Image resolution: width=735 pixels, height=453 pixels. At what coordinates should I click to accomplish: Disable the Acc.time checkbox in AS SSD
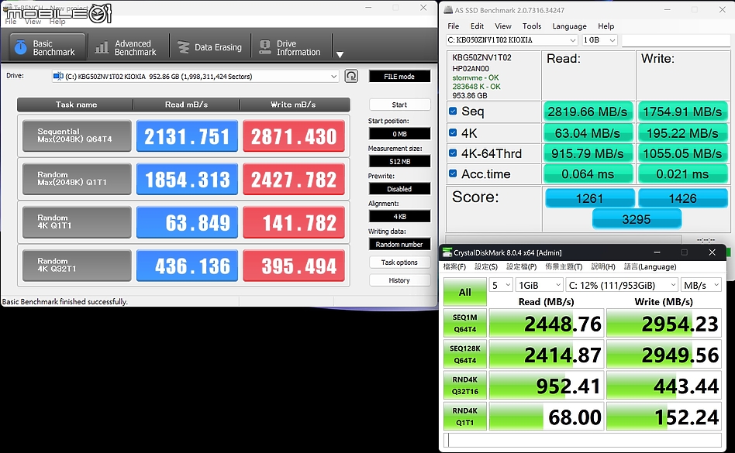pos(453,173)
